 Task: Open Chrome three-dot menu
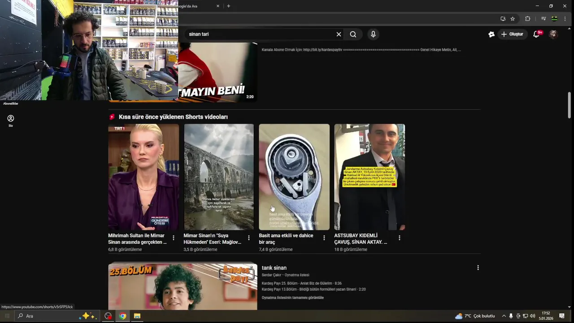click(565, 19)
